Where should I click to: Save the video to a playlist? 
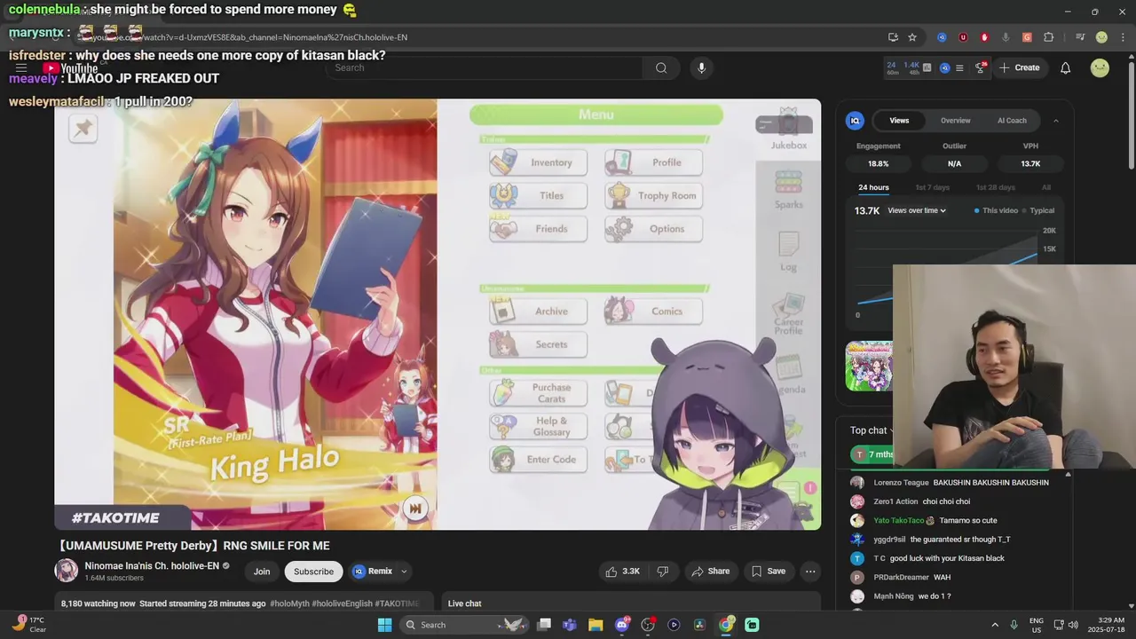pyautogui.click(x=768, y=572)
